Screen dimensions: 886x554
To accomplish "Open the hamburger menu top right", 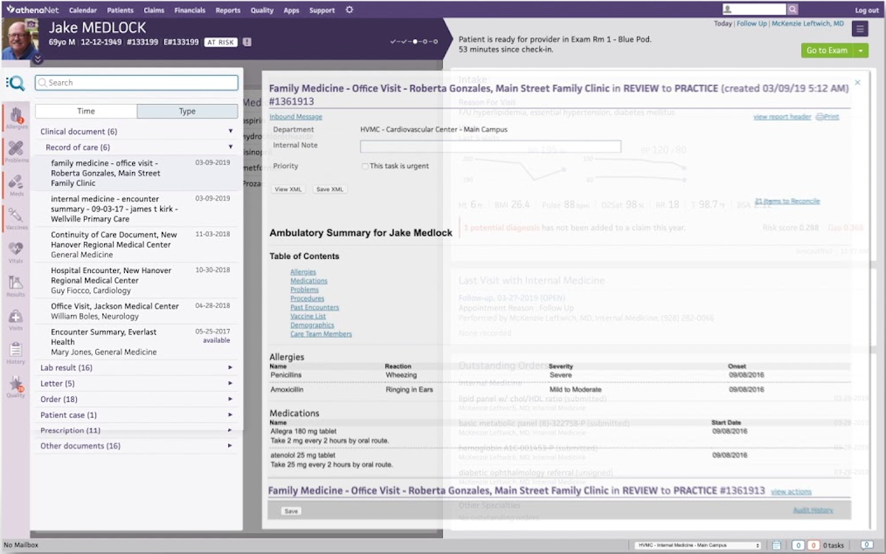I will pyautogui.click(x=859, y=28).
